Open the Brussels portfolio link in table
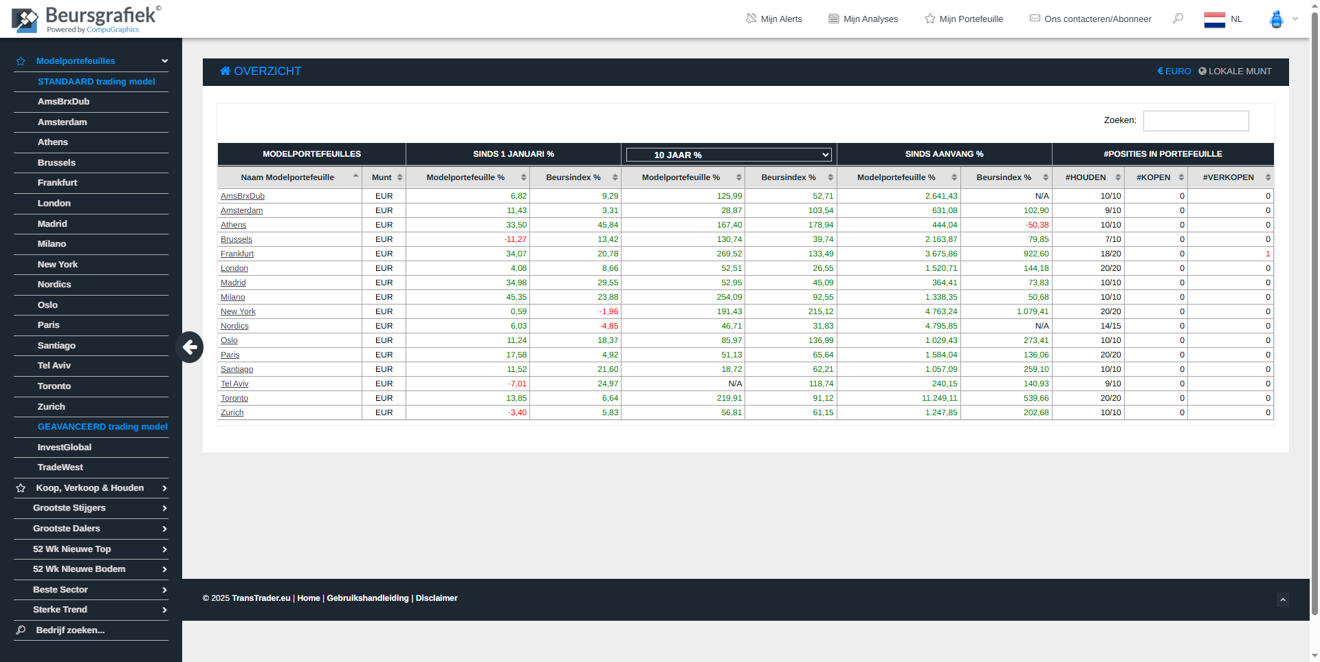Image resolution: width=1320 pixels, height=662 pixels. click(x=236, y=239)
